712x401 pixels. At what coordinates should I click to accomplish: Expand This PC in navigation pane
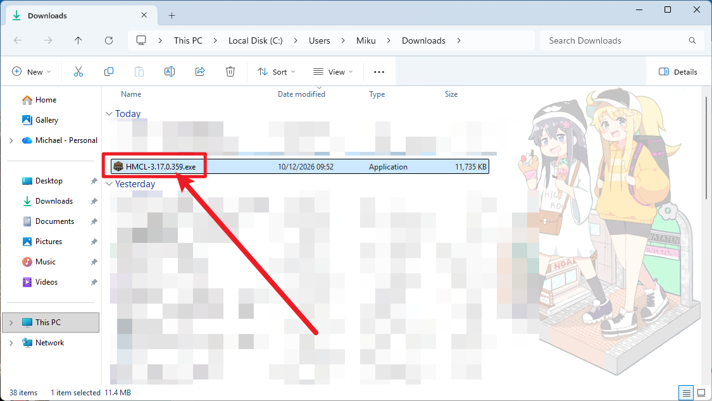tap(11, 323)
